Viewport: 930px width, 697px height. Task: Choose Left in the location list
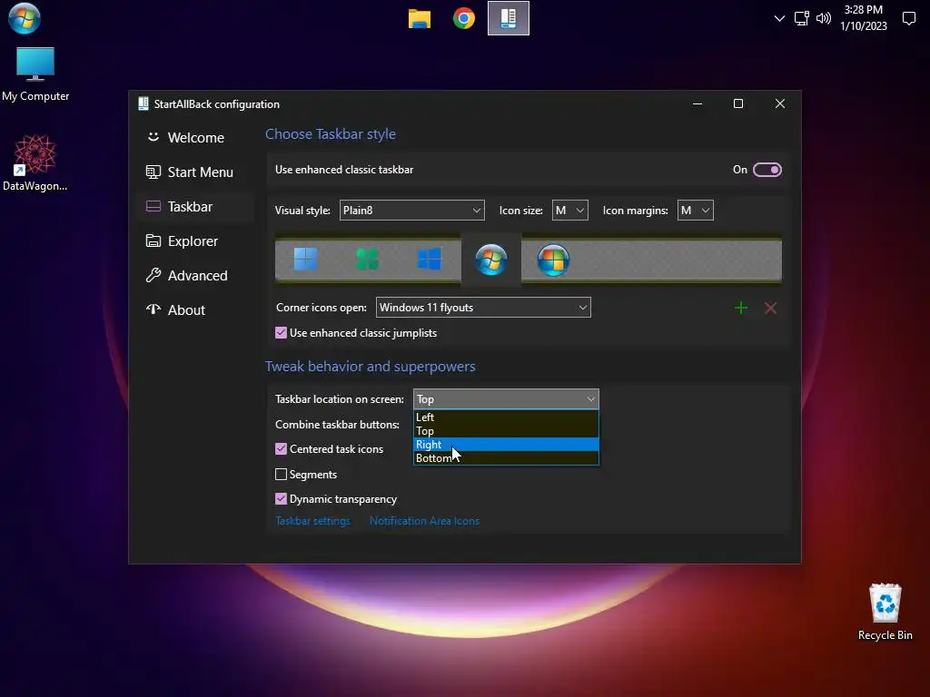(506, 417)
